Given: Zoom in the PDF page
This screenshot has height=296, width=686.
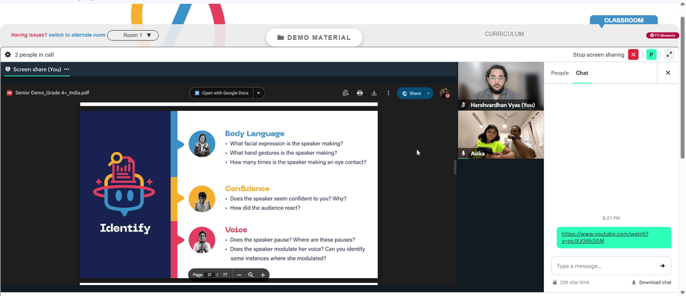Looking at the screenshot, I should coord(263,275).
